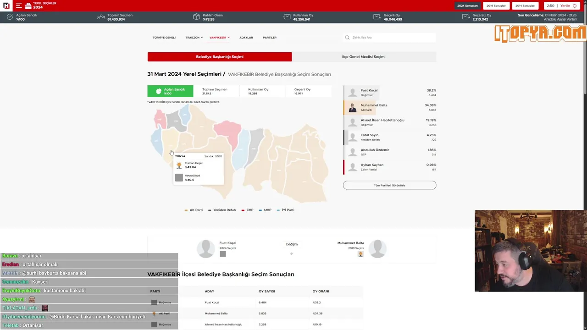Click the ballot box Yerel Seçimler 2024 logo
Viewport: 587px width, 330px height.
(40, 5)
